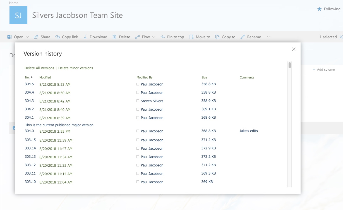Tick the presence box beside Steven Silvers
The height and width of the screenshot is (210, 343).
[x=138, y=101]
